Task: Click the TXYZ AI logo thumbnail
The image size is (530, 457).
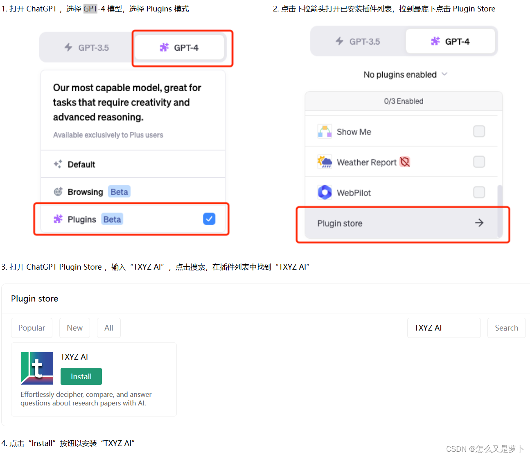Action: click(37, 368)
